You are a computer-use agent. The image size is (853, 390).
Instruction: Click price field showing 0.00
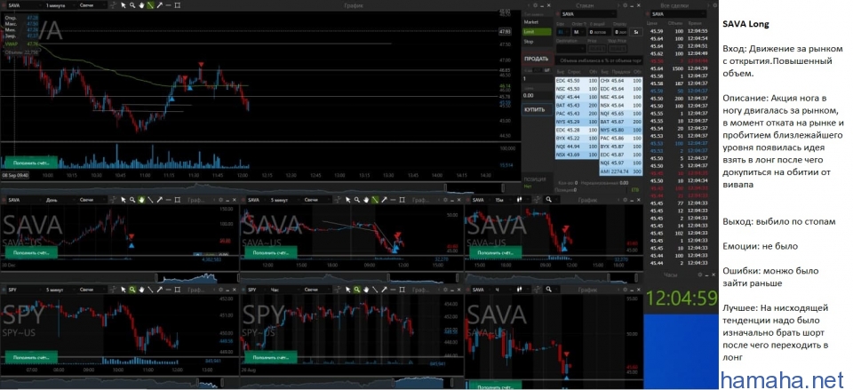pos(537,95)
